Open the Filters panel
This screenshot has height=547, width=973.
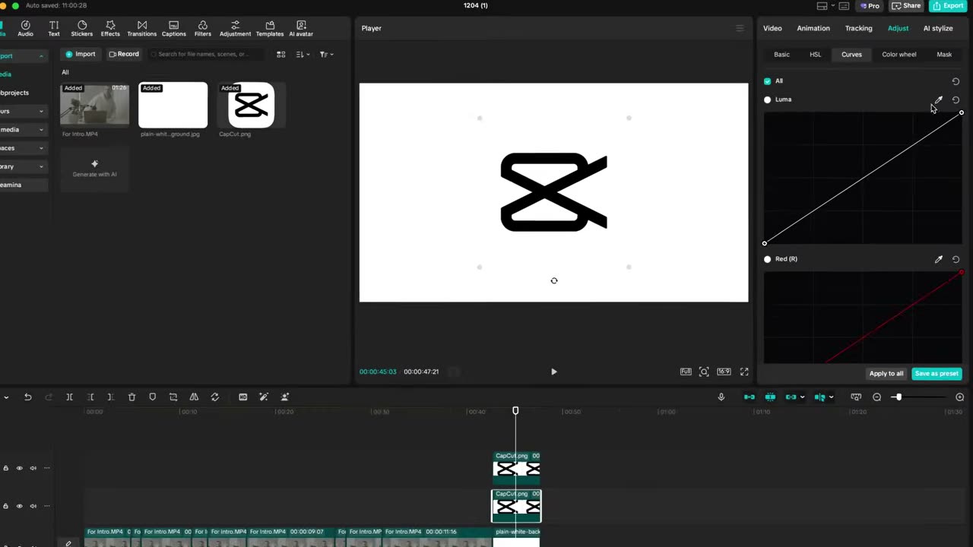tap(203, 29)
